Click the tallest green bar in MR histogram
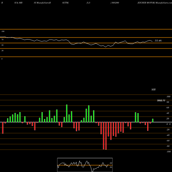Viewport: 172px width, 172px height. point(67,114)
